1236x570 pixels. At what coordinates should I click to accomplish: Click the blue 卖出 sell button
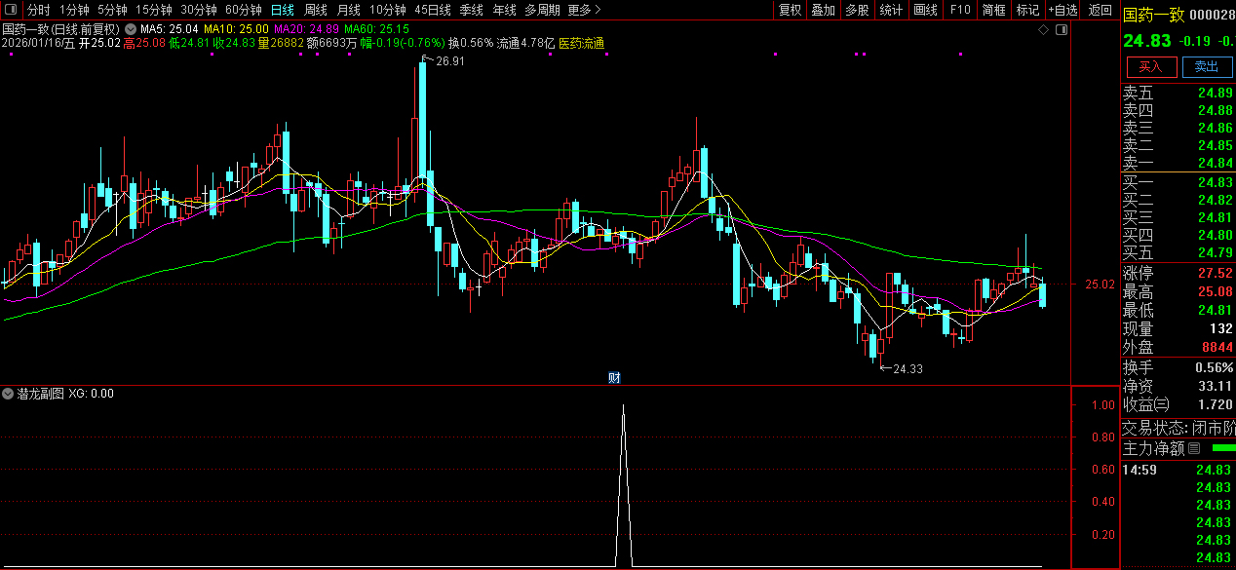[1207, 66]
